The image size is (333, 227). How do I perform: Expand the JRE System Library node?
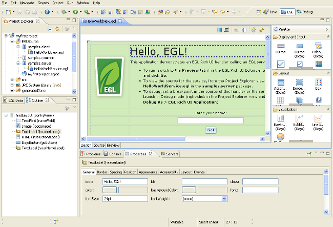12,85
